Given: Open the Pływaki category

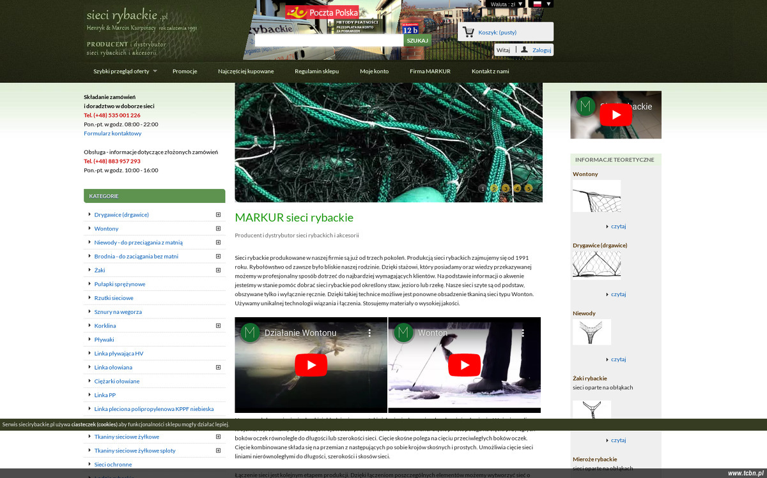Looking at the screenshot, I should tap(104, 340).
